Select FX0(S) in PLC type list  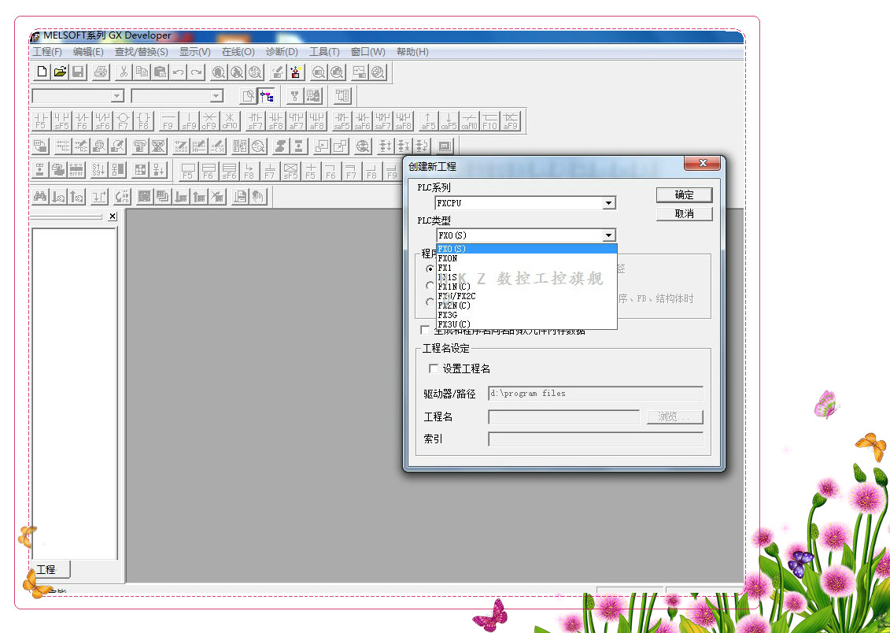pyautogui.click(x=526, y=249)
